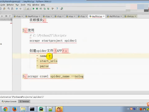
Task: Switch to the s2.py editor tab
Action: click(x=47, y=16)
